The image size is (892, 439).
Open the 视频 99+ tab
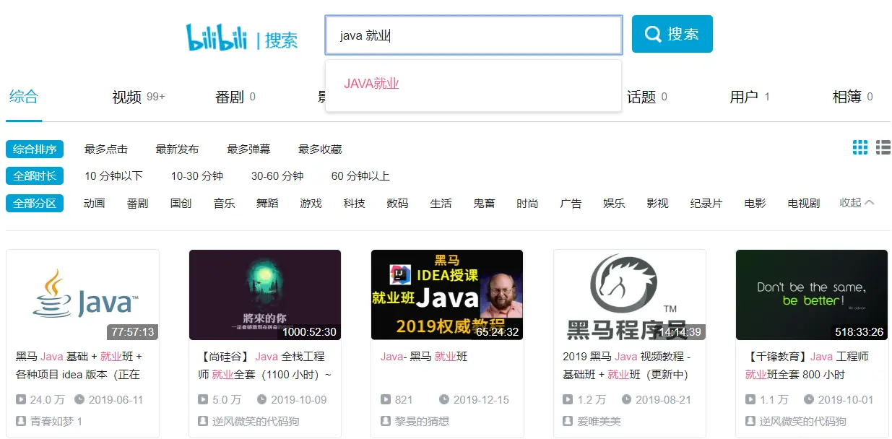coord(139,97)
